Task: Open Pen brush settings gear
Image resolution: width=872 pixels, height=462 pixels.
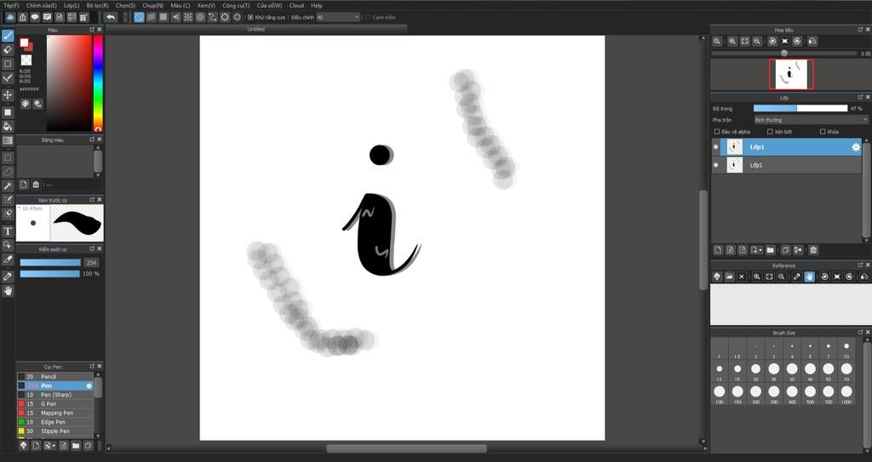Action: pos(89,385)
